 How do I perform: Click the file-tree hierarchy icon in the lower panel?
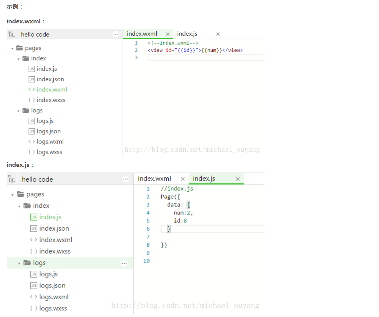tap(12, 179)
